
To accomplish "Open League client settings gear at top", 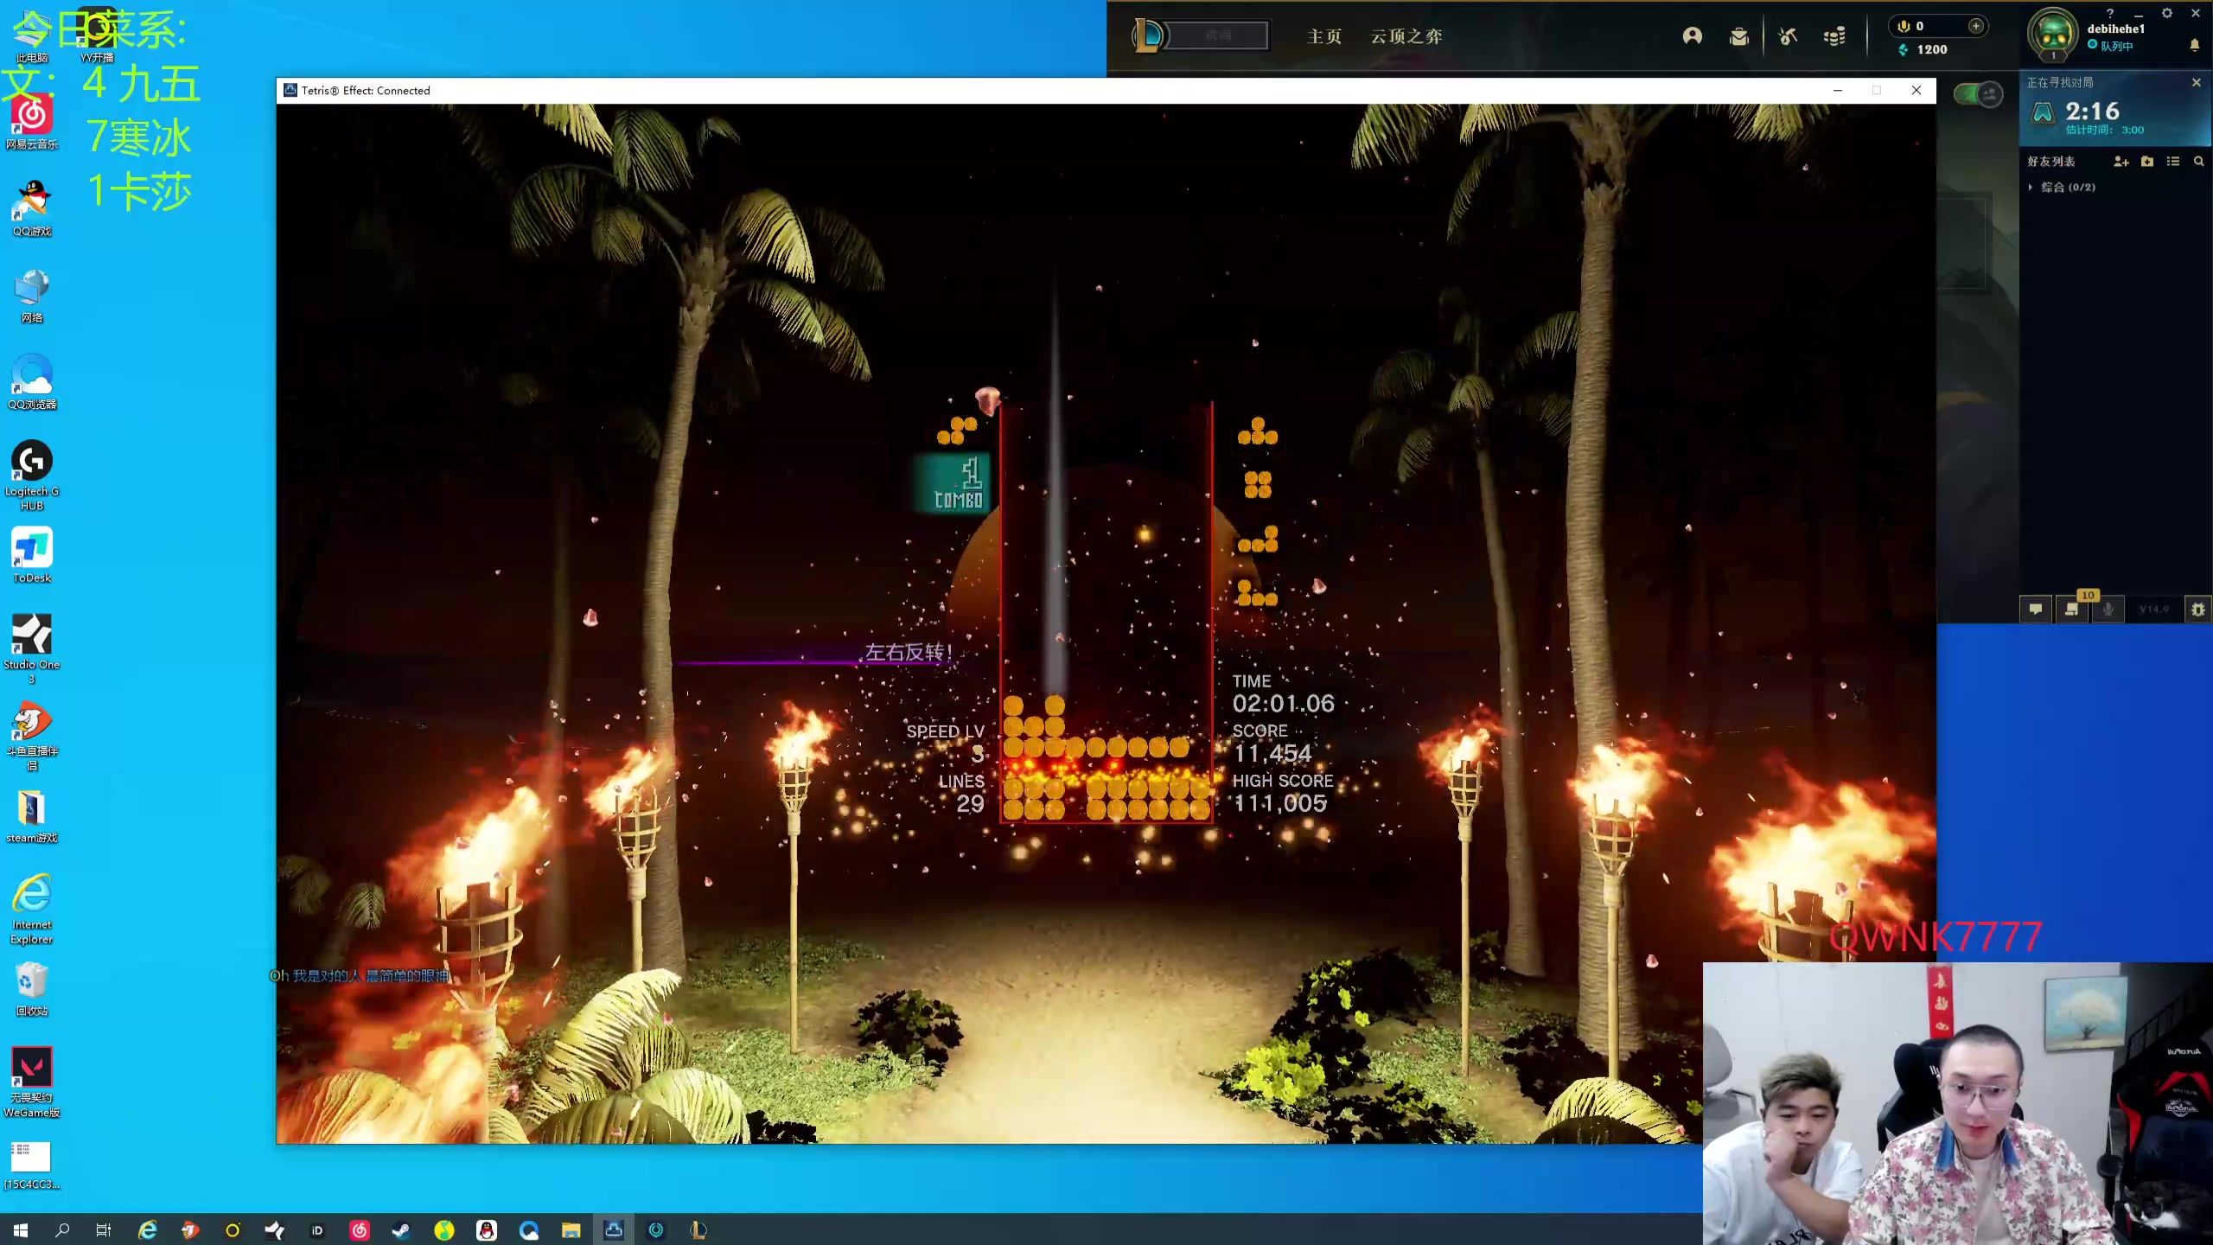I will coord(2167,13).
